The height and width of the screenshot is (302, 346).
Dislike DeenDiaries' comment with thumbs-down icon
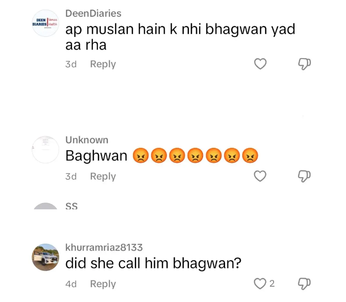pyautogui.click(x=305, y=64)
